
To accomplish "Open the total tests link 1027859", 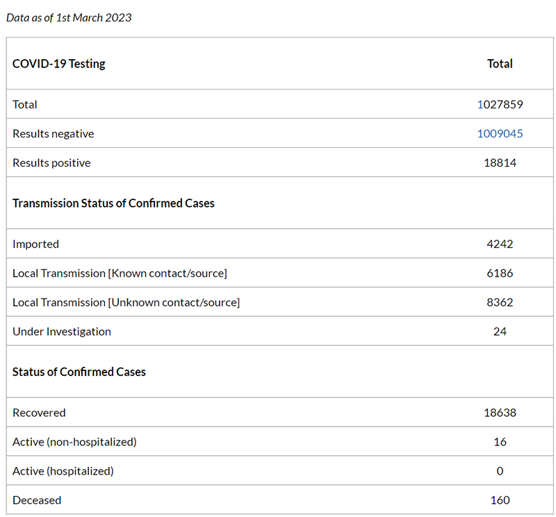I will tap(500, 104).
